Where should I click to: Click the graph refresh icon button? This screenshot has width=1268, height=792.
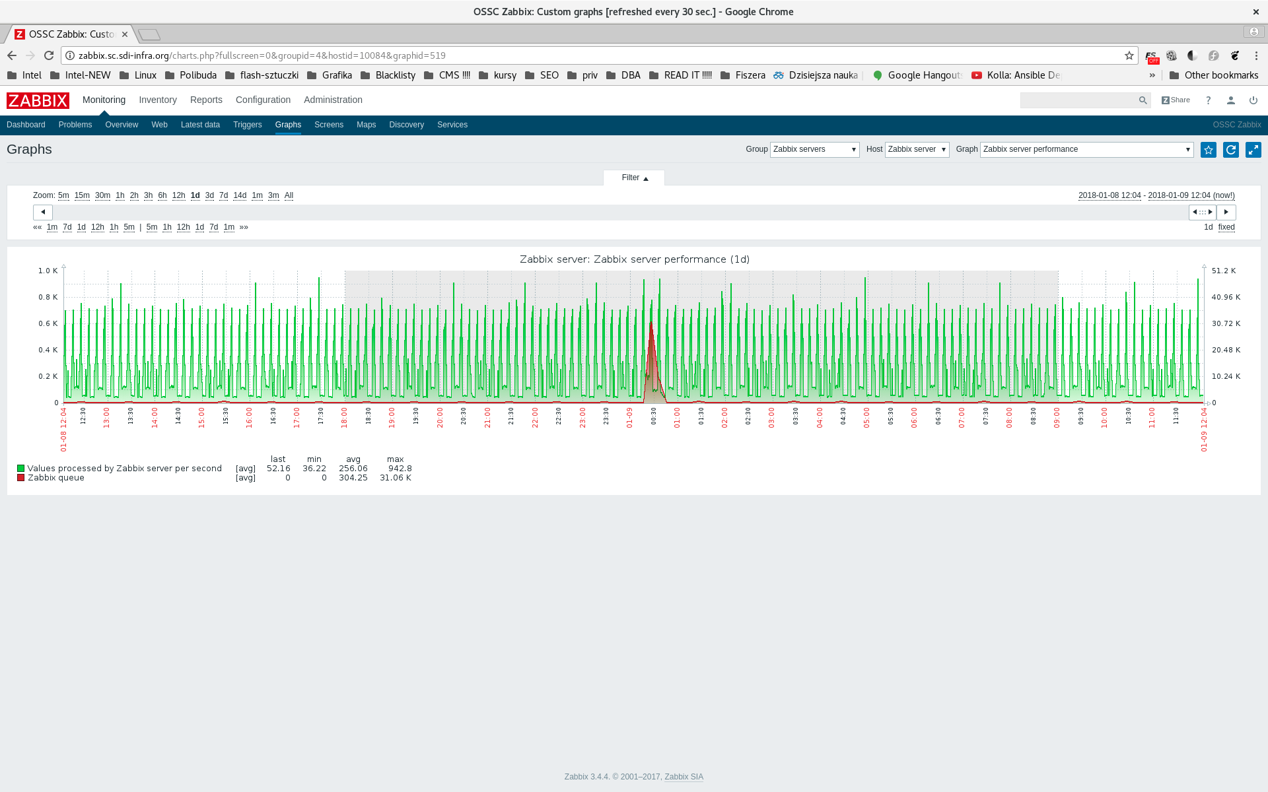[1230, 150]
